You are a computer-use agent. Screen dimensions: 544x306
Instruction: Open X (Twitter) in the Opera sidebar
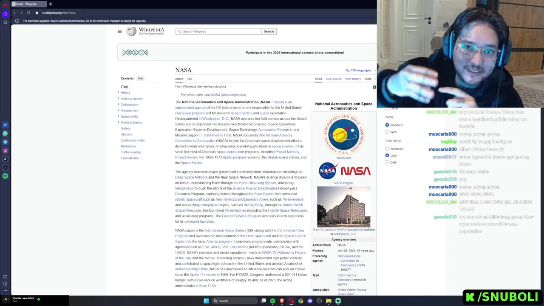(x=5, y=167)
